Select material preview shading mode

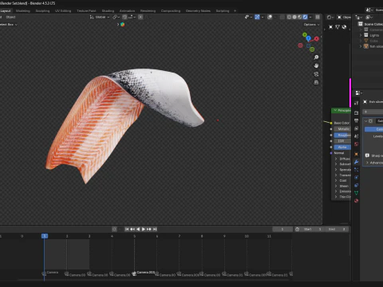300,17
